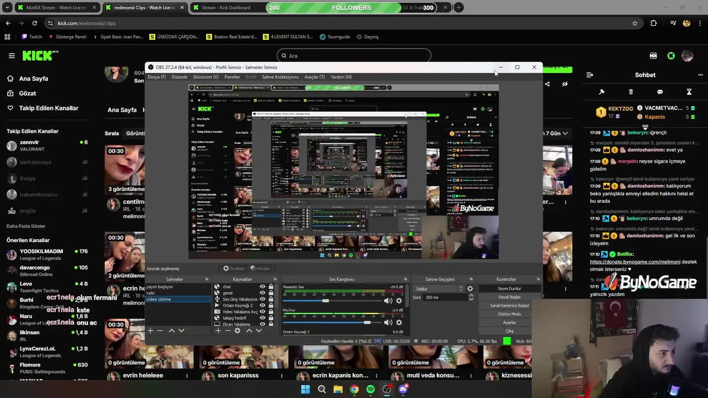Open File Explorer from the taskbar
This screenshot has height=398, width=708.
(338, 389)
